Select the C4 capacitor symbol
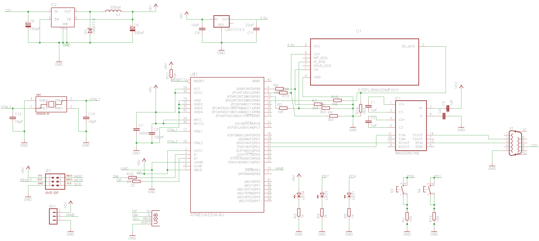This screenshot has height=241, width=539. (444, 116)
